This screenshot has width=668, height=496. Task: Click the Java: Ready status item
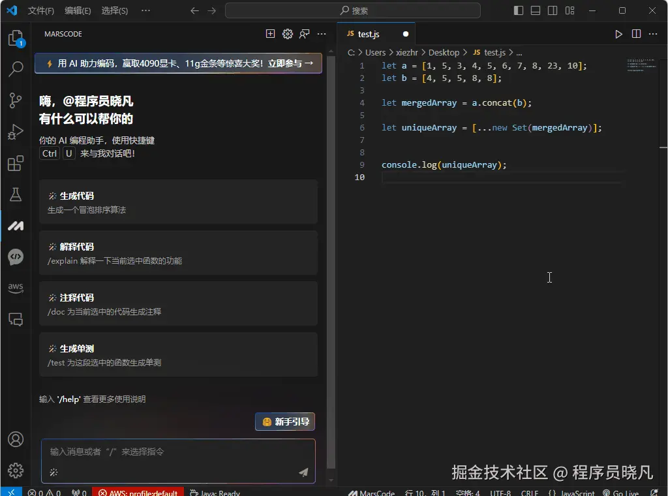215,492
